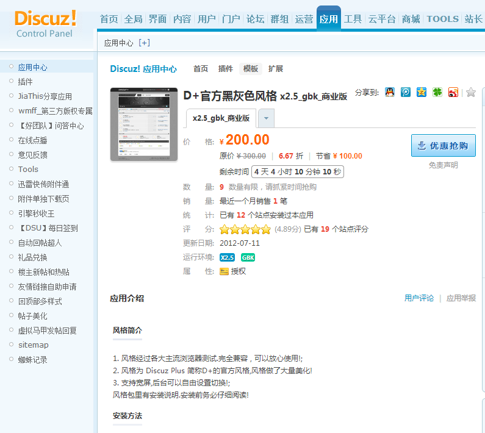The image size is (485, 433).
Task: Open the 运营 navigation menu
Action: coord(304,19)
